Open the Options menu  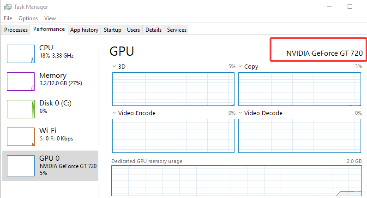pos(28,18)
